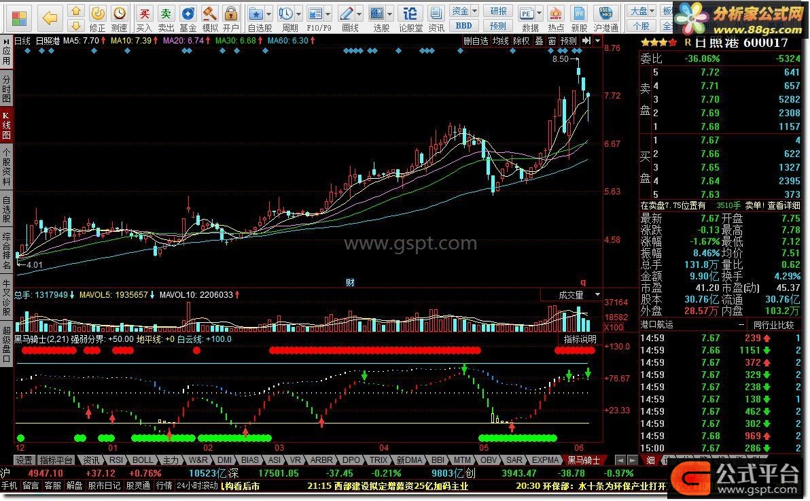
Task: Open the 大盘 market dropdown
Action: tap(643, 11)
